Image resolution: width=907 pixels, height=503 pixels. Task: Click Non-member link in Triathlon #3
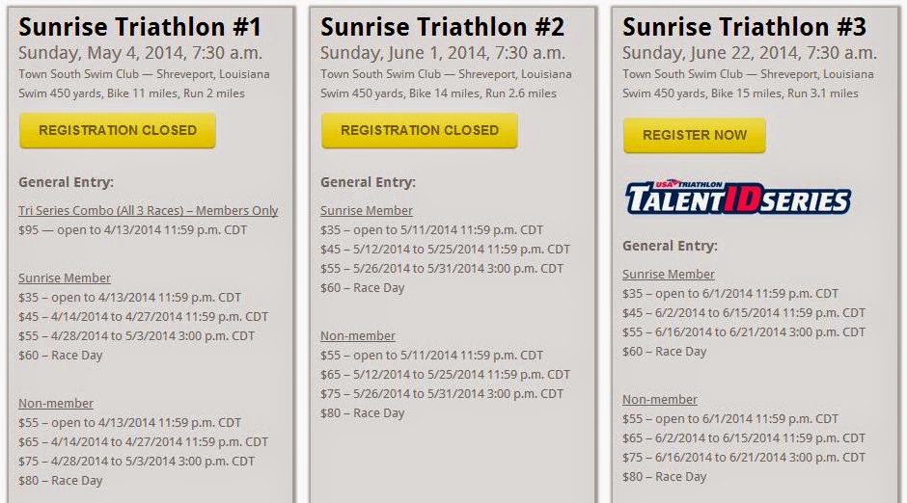660,399
